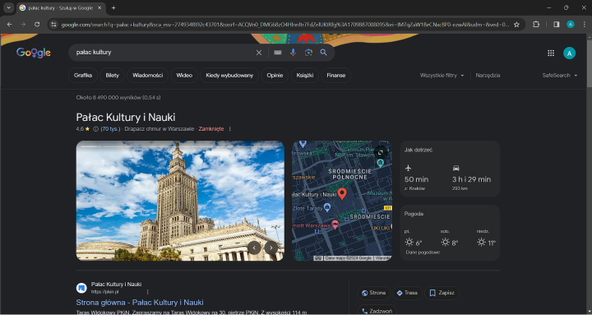Open Sunday 11° weather forecast
The image size is (592, 315).
tap(486, 239)
